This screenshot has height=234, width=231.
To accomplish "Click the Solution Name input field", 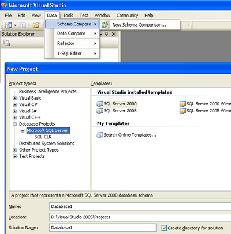I will pos(103,228).
